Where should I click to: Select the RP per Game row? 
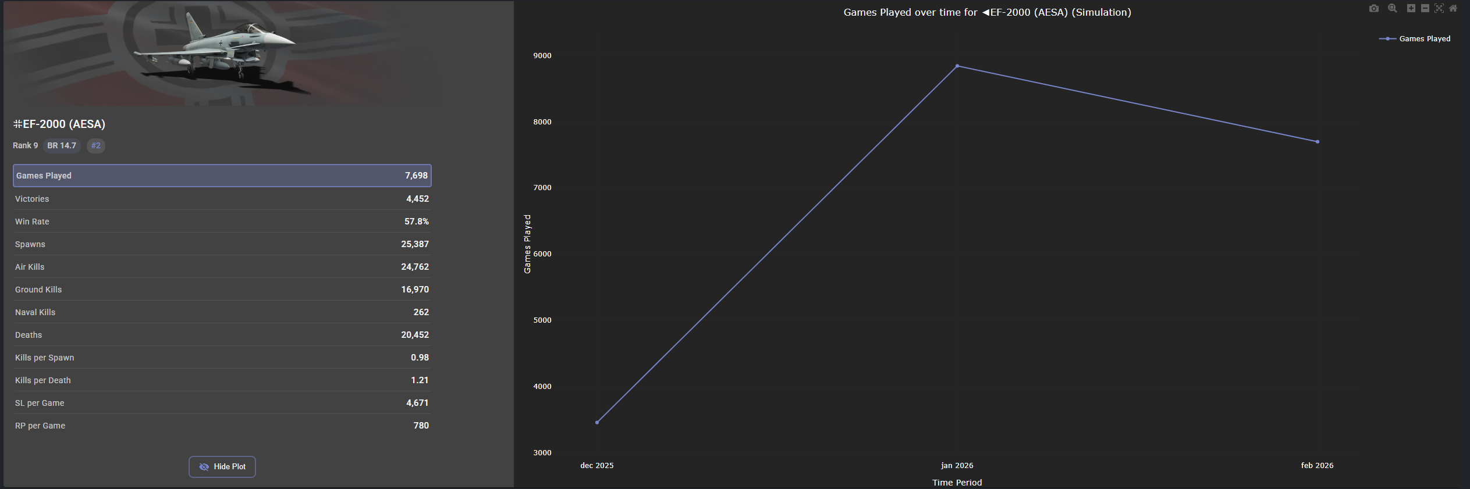222,426
